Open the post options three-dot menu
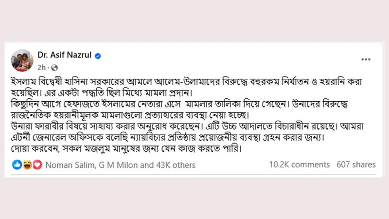The width and height of the screenshot is (389, 219). coord(366,59)
